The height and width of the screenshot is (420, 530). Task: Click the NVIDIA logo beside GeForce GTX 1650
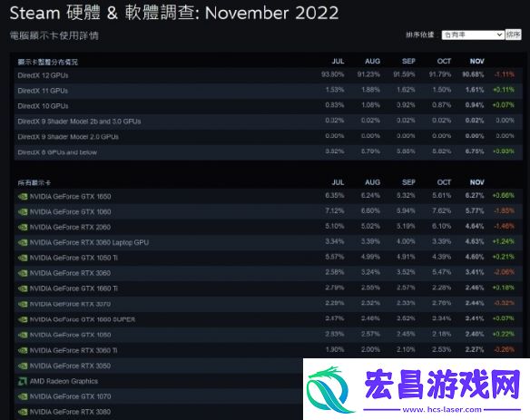(x=23, y=197)
